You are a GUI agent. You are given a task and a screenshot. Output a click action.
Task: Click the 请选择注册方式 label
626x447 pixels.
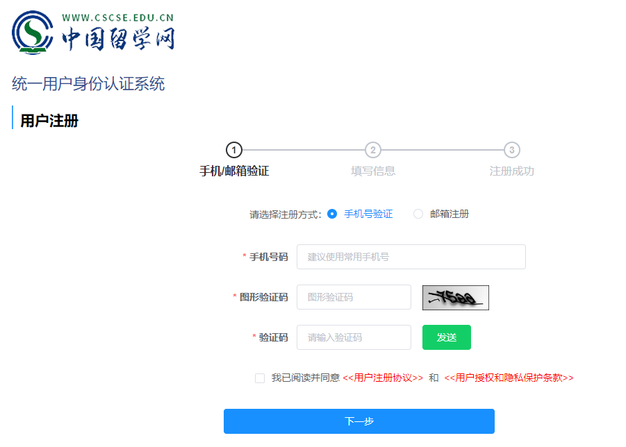tap(286, 214)
